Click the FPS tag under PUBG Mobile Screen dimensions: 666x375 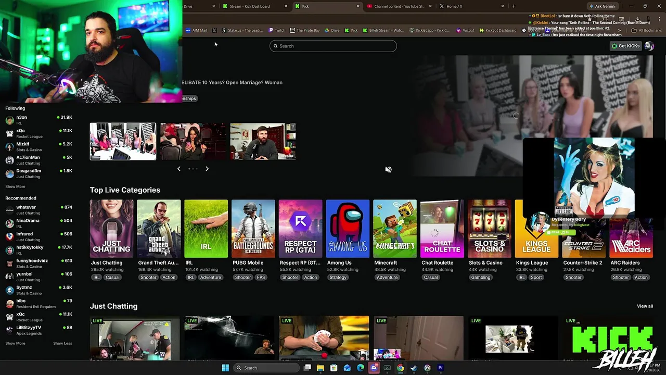tap(261, 277)
